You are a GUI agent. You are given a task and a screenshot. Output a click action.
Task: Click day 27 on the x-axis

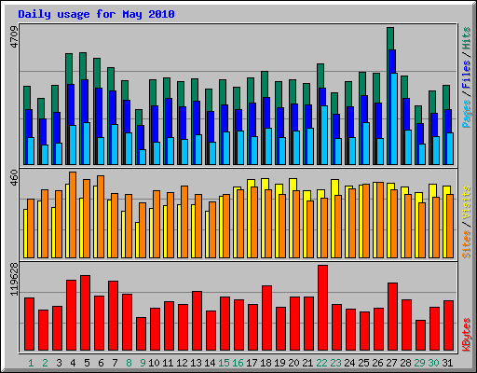[x=391, y=363]
